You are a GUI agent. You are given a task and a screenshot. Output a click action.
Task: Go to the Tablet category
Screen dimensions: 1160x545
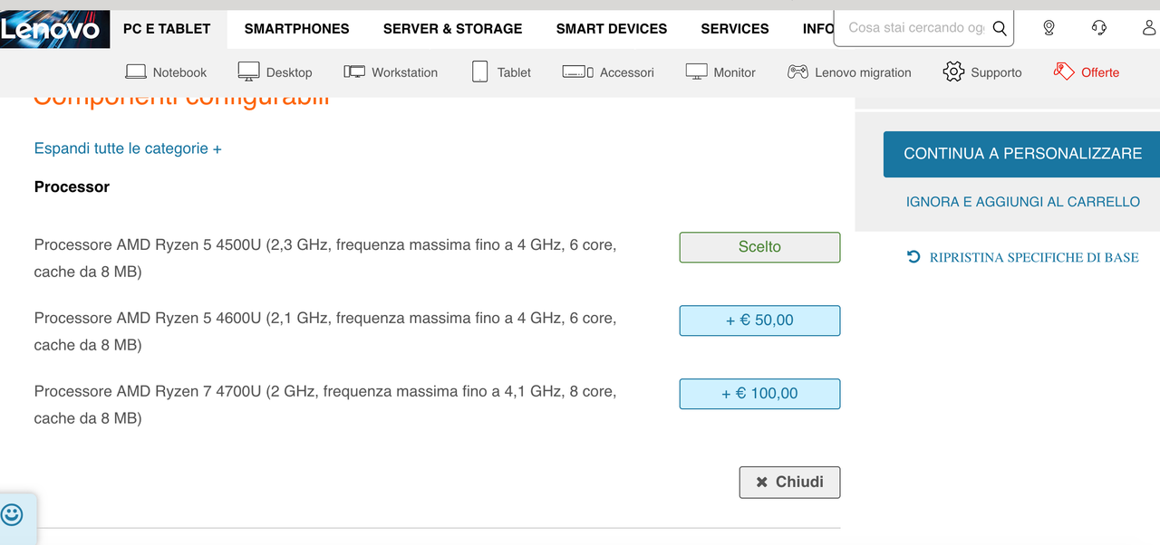(x=514, y=72)
